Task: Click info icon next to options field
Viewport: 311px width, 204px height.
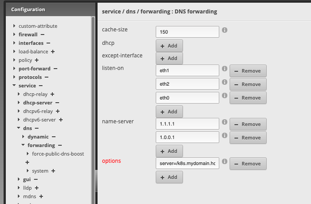Action: pos(225,162)
